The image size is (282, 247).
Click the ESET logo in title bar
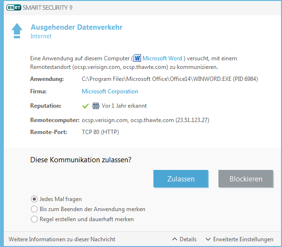click(14, 8)
